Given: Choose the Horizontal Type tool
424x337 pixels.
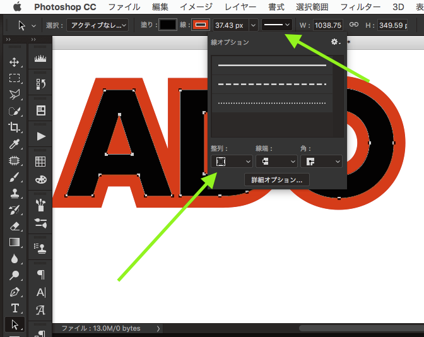Looking at the screenshot, I should point(15,308).
